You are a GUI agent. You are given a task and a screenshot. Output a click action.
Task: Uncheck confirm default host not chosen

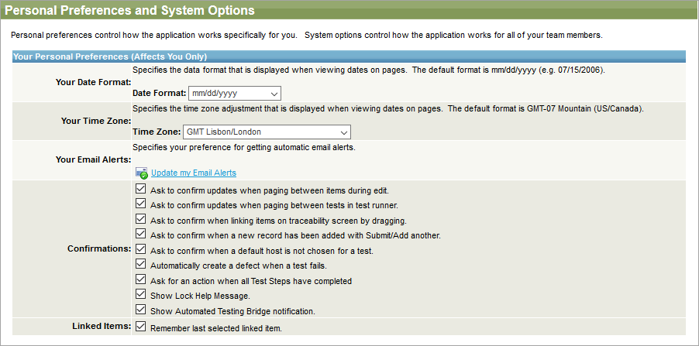(140, 249)
